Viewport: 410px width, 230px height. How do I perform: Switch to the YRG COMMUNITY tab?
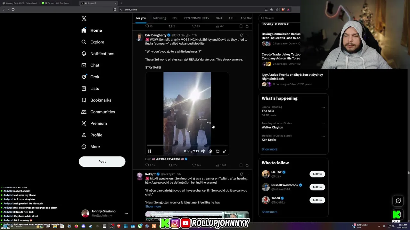(196, 18)
